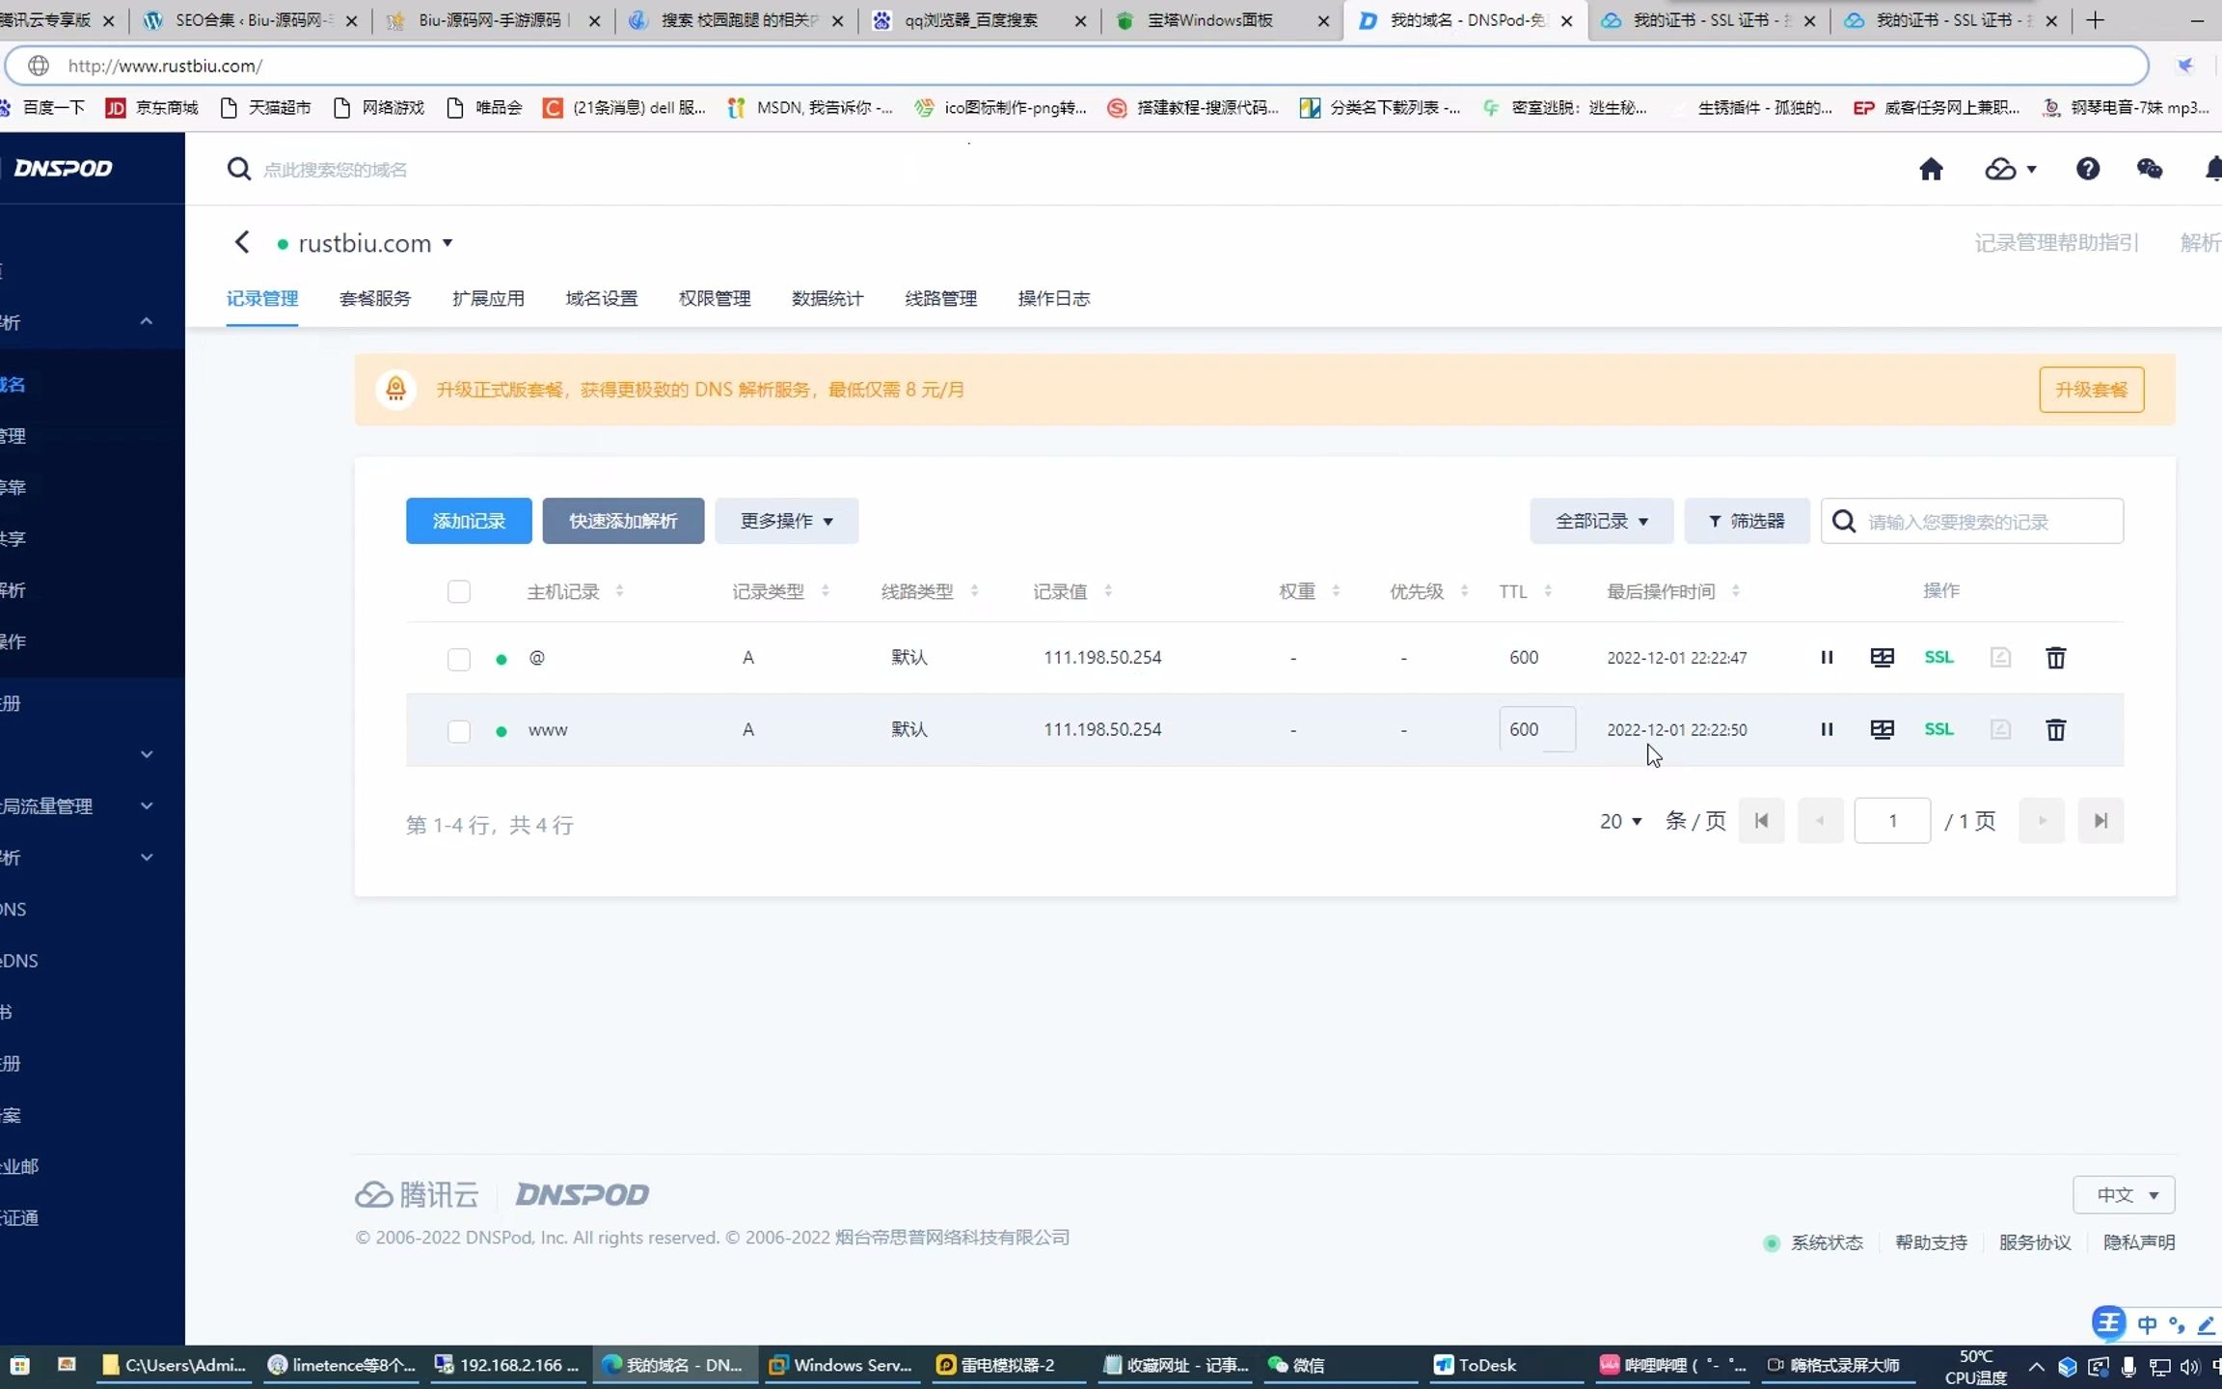This screenshot has height=1389, width=2222.
Task: Click the domain search magnifier icon
Action: (x=238, y=170)
